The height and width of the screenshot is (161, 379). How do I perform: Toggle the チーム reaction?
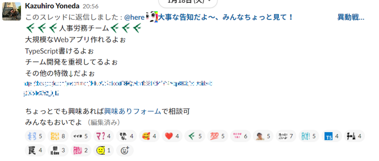(355, 136)
